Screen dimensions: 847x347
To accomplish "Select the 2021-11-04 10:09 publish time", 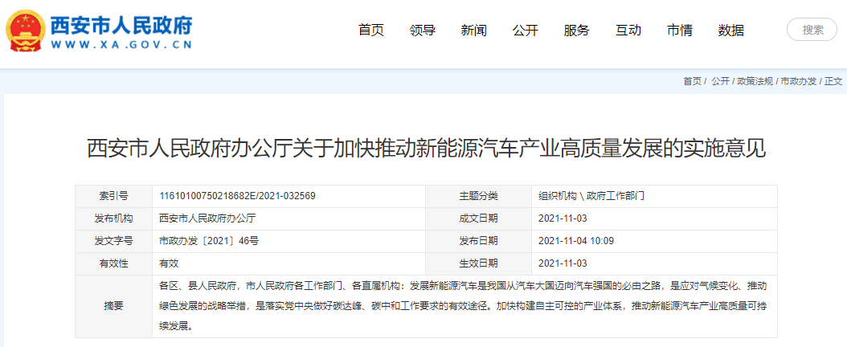I will [576, 241].
